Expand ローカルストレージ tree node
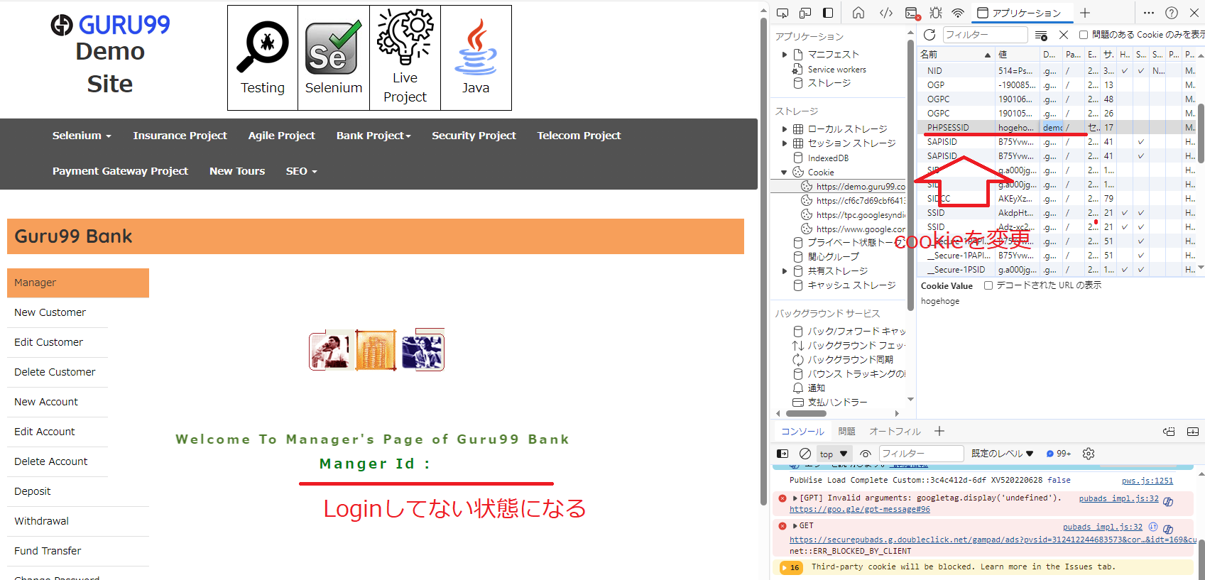Viewport: 1205px width, 580px height. click(x=785, y=129)
